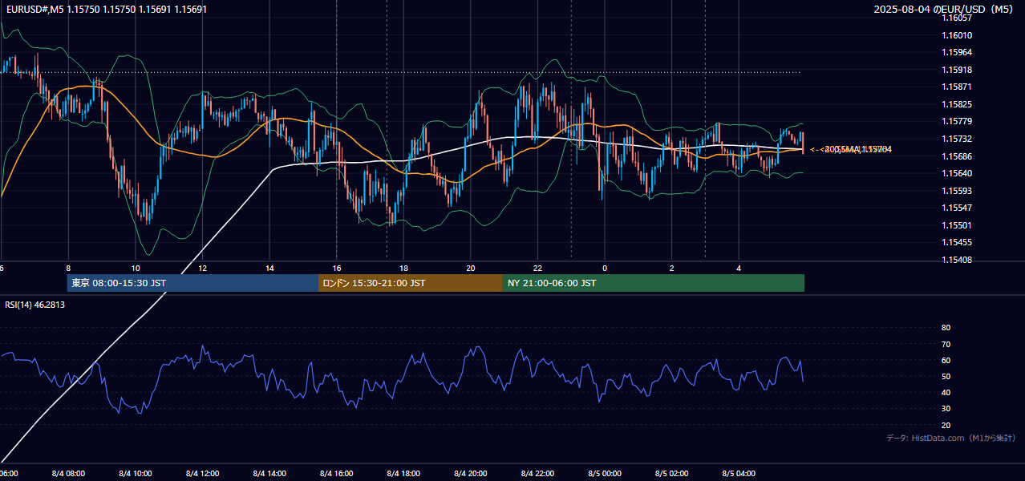Click price axis label 1.15732
The image size is (1025, 481).
pyautogui.click(x=956, y=139)
